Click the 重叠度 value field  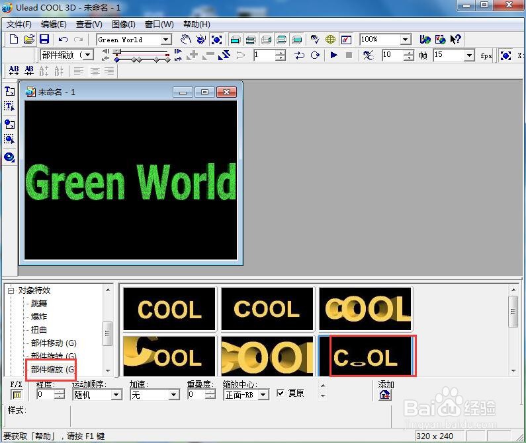pyautogui.click(x=197, y=395)
